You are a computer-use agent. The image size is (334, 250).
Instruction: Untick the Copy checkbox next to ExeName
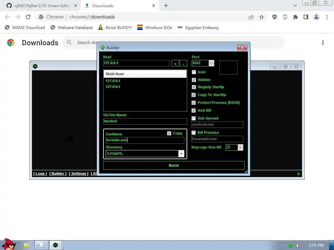point(169,133)
